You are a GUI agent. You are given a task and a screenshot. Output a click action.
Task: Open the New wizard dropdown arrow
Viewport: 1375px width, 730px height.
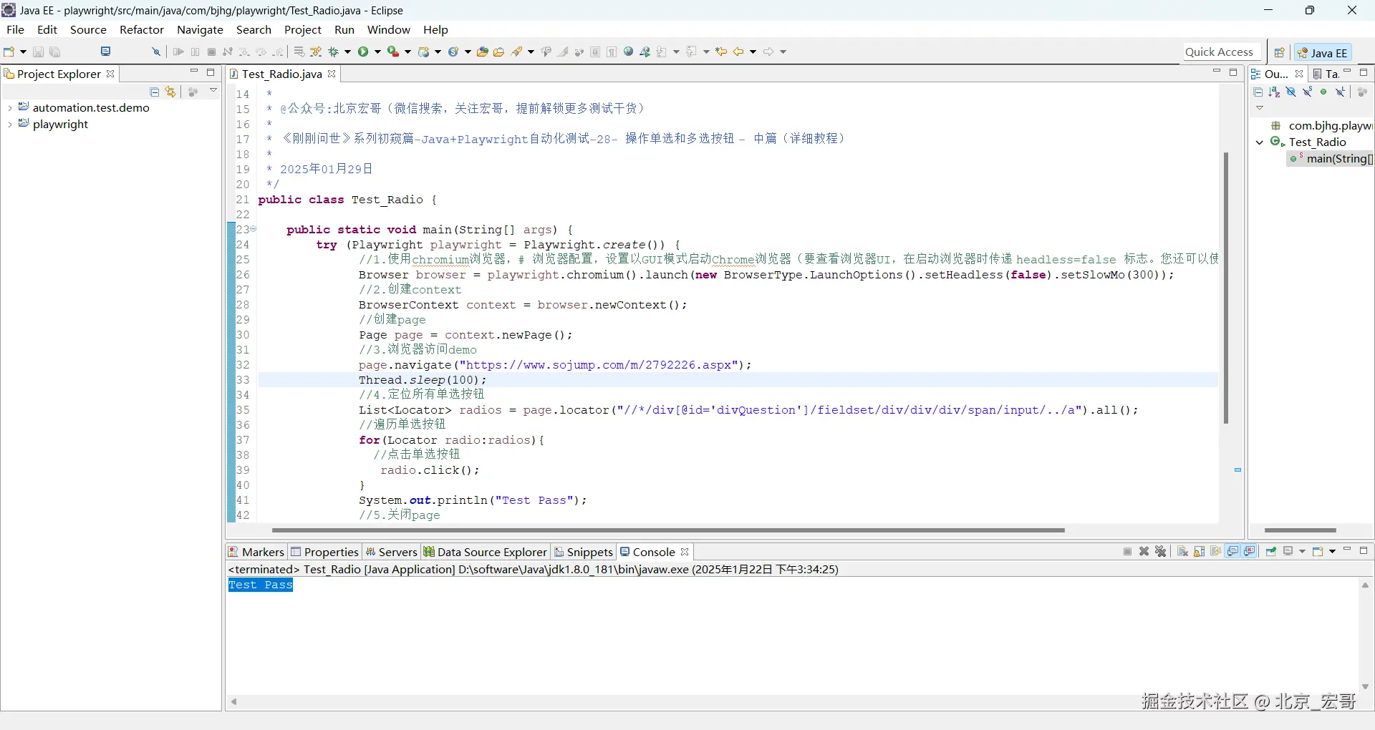[23, 52]
